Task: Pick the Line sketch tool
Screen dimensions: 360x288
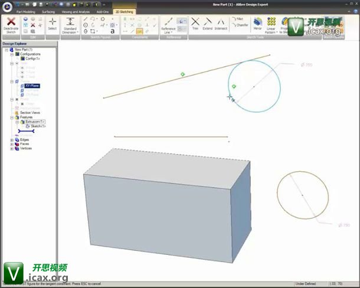Action: [x=86, y=19]
